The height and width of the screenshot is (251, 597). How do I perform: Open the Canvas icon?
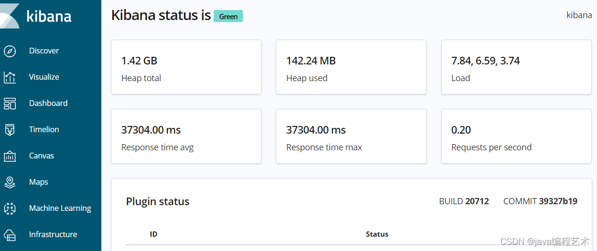click(x=10, y=156)
